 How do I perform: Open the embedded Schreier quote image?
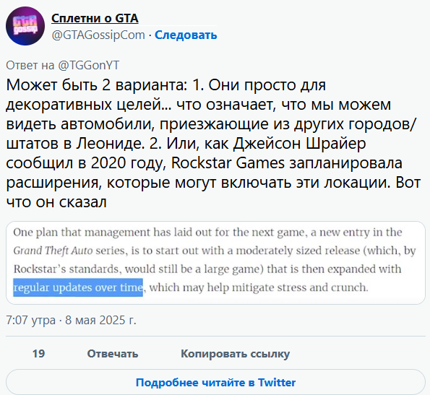point(215,262)
